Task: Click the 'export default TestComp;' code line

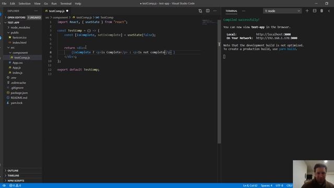Action: (78, 69)
